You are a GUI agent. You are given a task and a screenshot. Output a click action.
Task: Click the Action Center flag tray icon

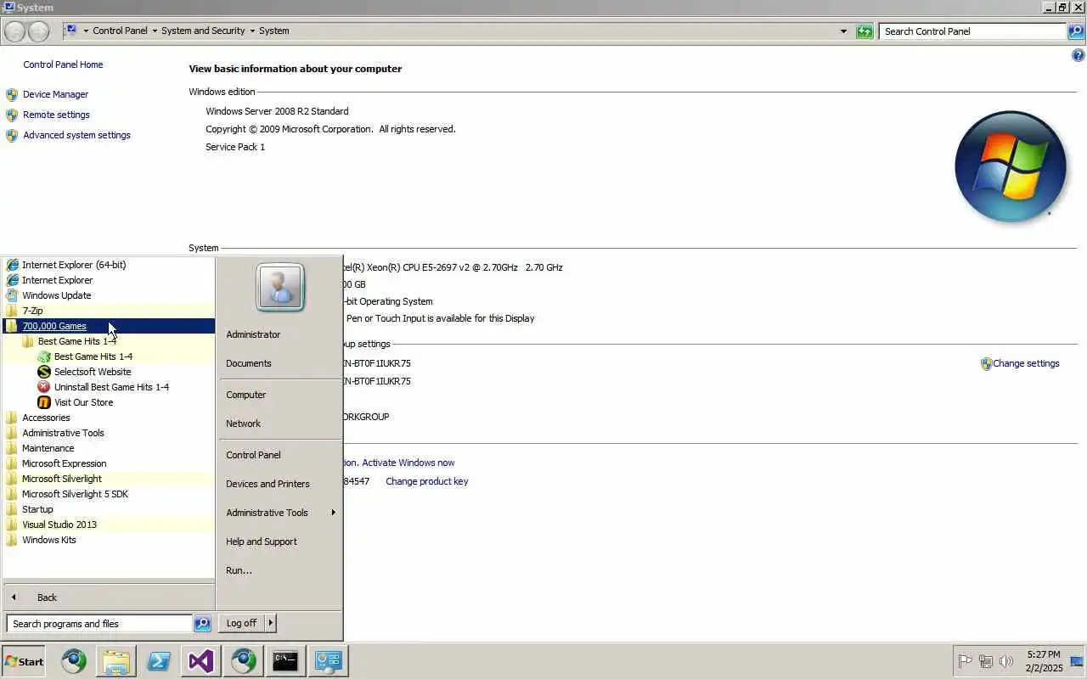click(x=965, y=661)
